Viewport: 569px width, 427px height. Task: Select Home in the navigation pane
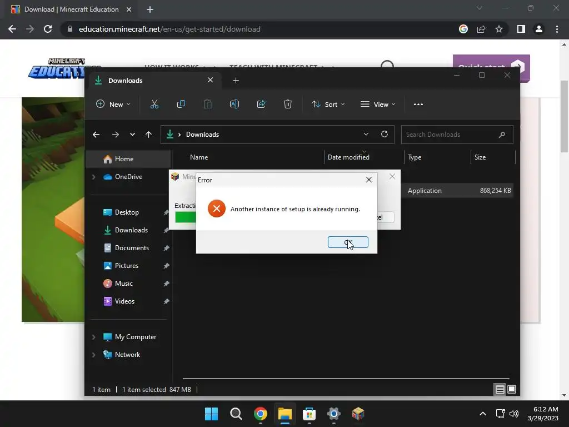(x=129, y=159)
